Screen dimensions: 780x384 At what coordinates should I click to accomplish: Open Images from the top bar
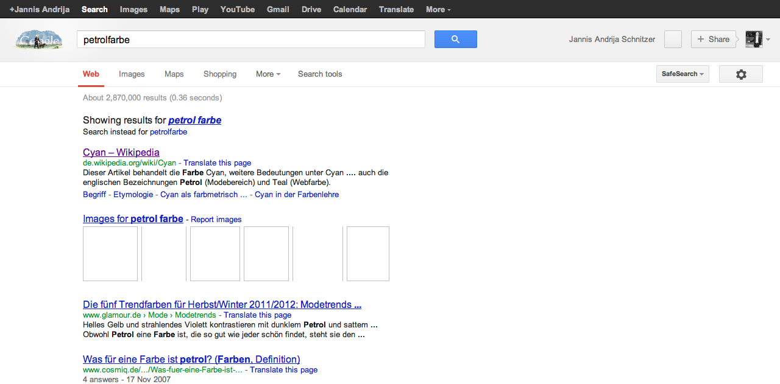point(133,9)
